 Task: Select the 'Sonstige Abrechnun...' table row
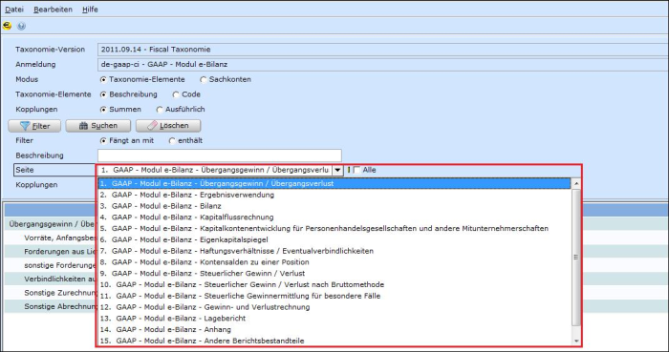click(x=51, y=306)
